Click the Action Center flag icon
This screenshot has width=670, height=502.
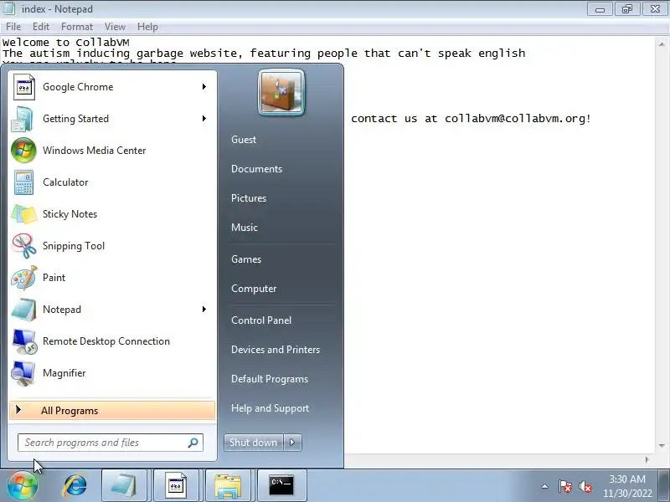point(564,486)
